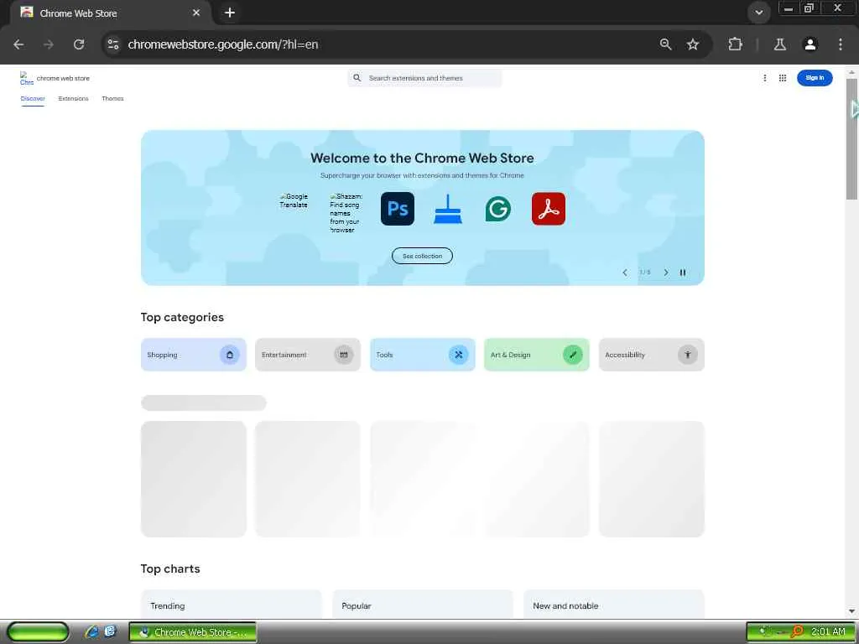Open the Tools category
The width and height of the screenshot is (859, 644).
tap(423, 355)
